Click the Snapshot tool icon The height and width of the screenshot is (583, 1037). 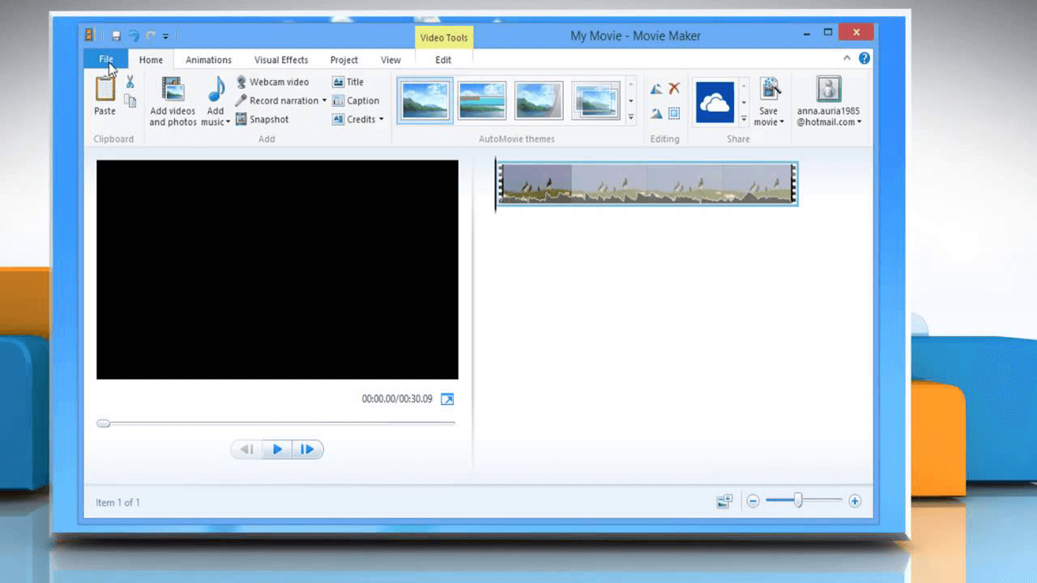(241, 119)
